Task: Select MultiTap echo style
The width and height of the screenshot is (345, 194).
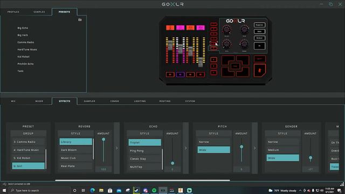Action: (144, 167)
